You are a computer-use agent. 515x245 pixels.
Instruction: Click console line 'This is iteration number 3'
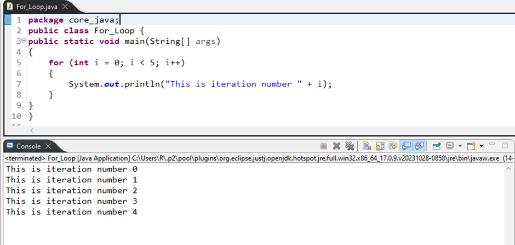[72, 201]
